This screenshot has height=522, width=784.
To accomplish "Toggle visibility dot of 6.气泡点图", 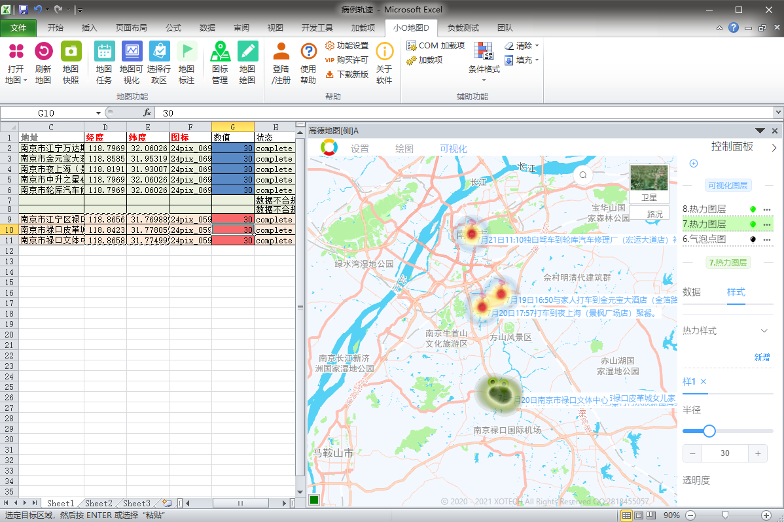I will (753, 239).
